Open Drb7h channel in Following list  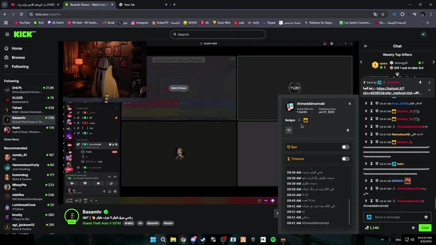coord(29,90)
